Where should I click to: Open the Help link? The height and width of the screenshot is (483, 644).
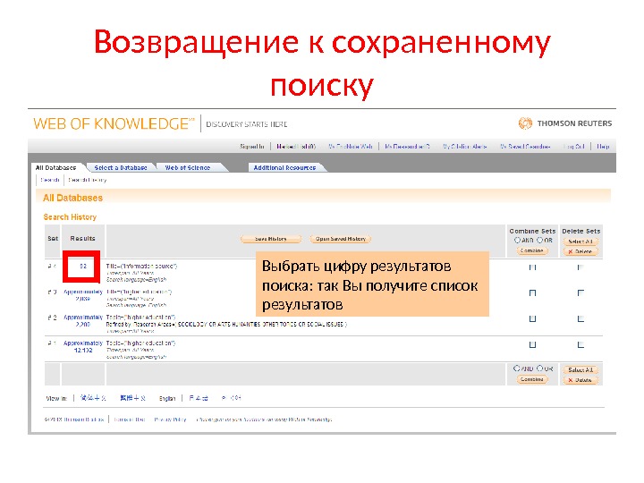point(603,146)
